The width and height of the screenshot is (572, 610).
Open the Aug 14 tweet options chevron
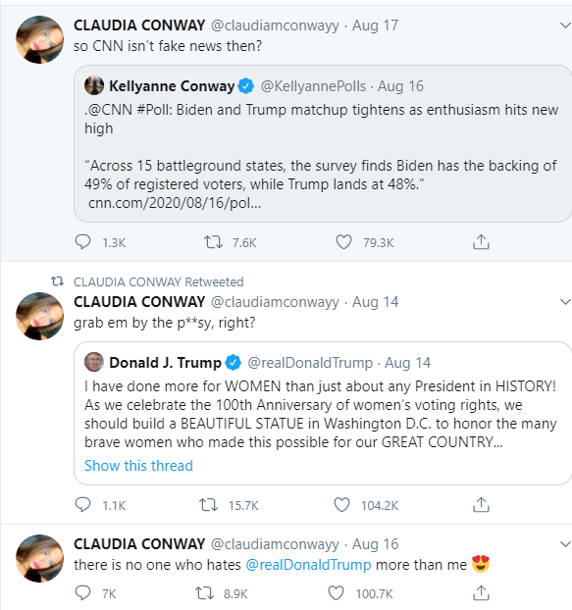click(565, 302)
